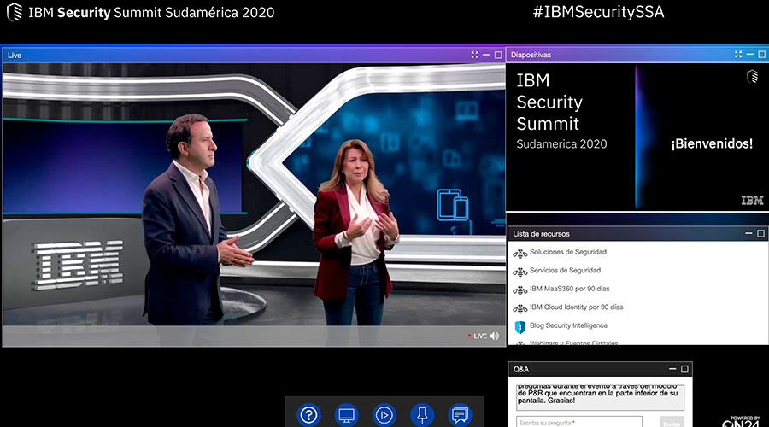This screenshot has height=427, width=769.
Task: Open the media player play icon
Action: pos(385,415)
